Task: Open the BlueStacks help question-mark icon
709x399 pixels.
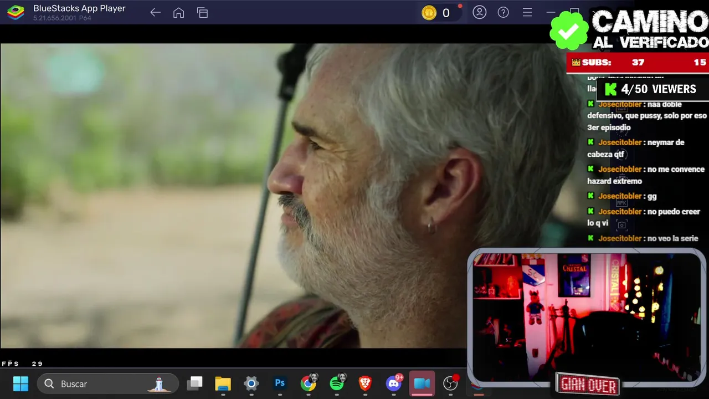Action: (x=504, y=12)
